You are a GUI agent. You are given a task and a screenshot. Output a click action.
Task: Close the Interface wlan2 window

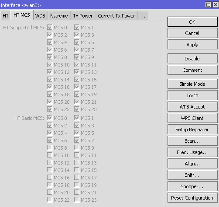click(x=216, y=5)
